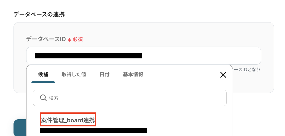Focus the 検索 search field
The image size is (285, 136).
pyautogui.click(x=130, y=98)
